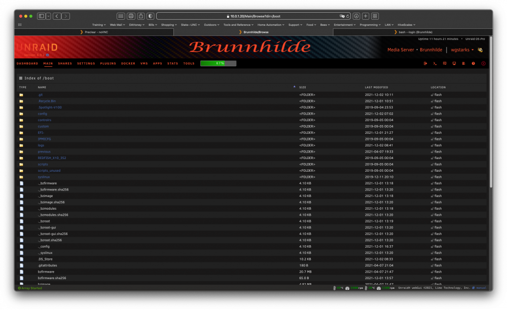Switch to the bash --login (Brunnhilde) tab
Screen dimensions: 507x310
click(x=413, y=32)
